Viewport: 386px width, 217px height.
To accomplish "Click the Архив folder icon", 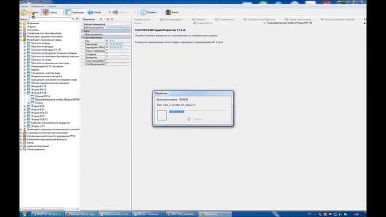I will [x=25, y=143].
